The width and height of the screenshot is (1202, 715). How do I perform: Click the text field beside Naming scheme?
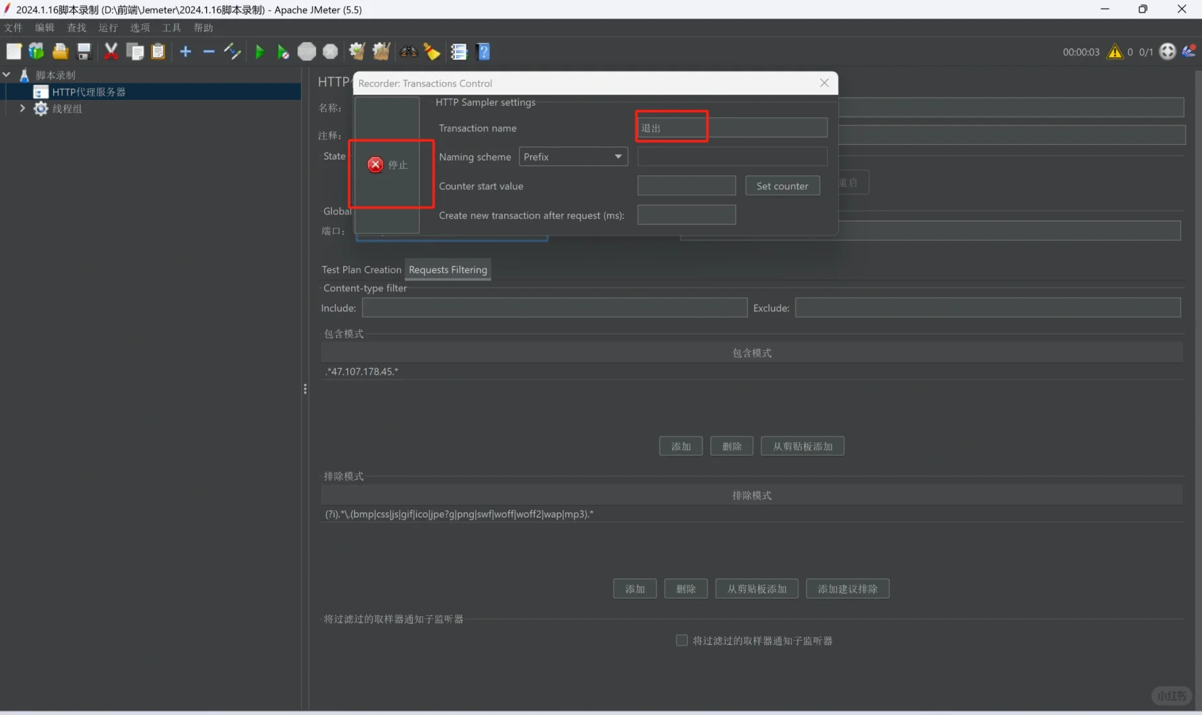(x=732, y=157)
